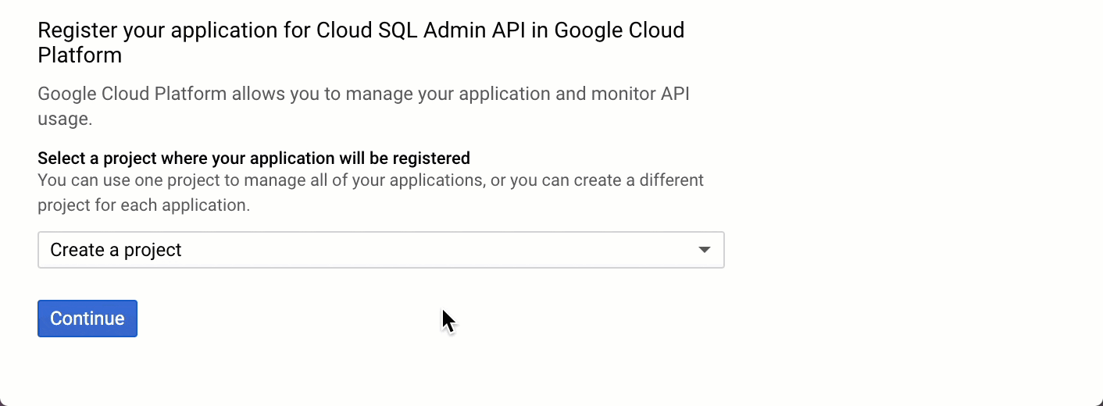Click the word 'Platform' on heading's second line
Image resolution: width=1103 pixels, height=406 pixels.
[x=80, y=55]
